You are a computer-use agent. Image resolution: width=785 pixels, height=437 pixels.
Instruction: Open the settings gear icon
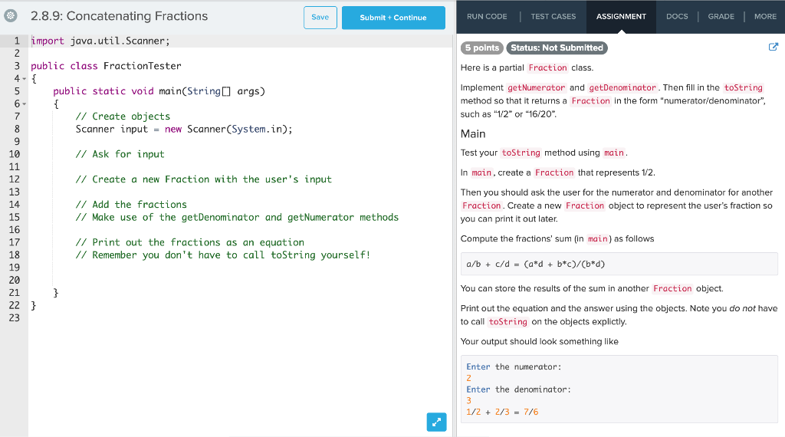11,15
